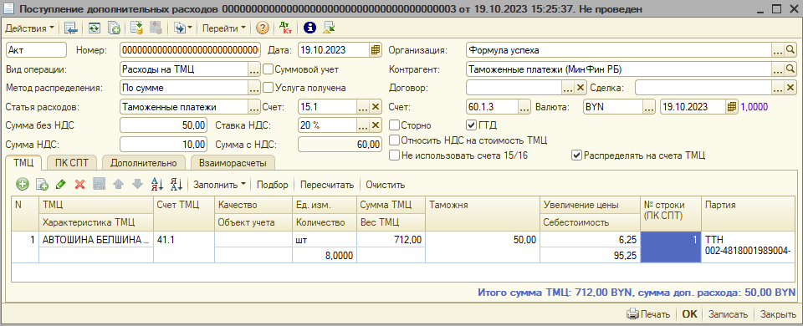
Task: Sort rows descending Я-А
Action: [176, 184]
